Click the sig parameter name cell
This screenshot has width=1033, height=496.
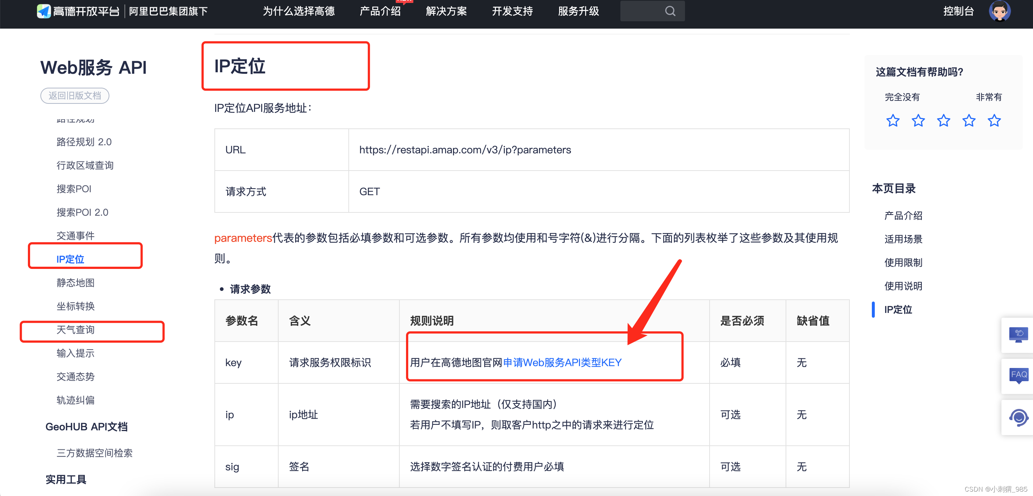[x=246, y=467]
